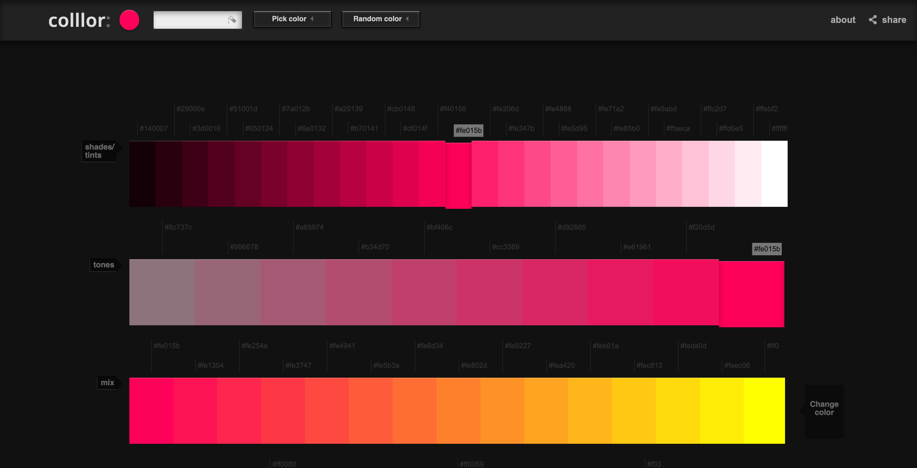The height and width of the screenshot is (468, 917).
Task: Click the #996678 tone hex label
Action: (x=244, y=247)
